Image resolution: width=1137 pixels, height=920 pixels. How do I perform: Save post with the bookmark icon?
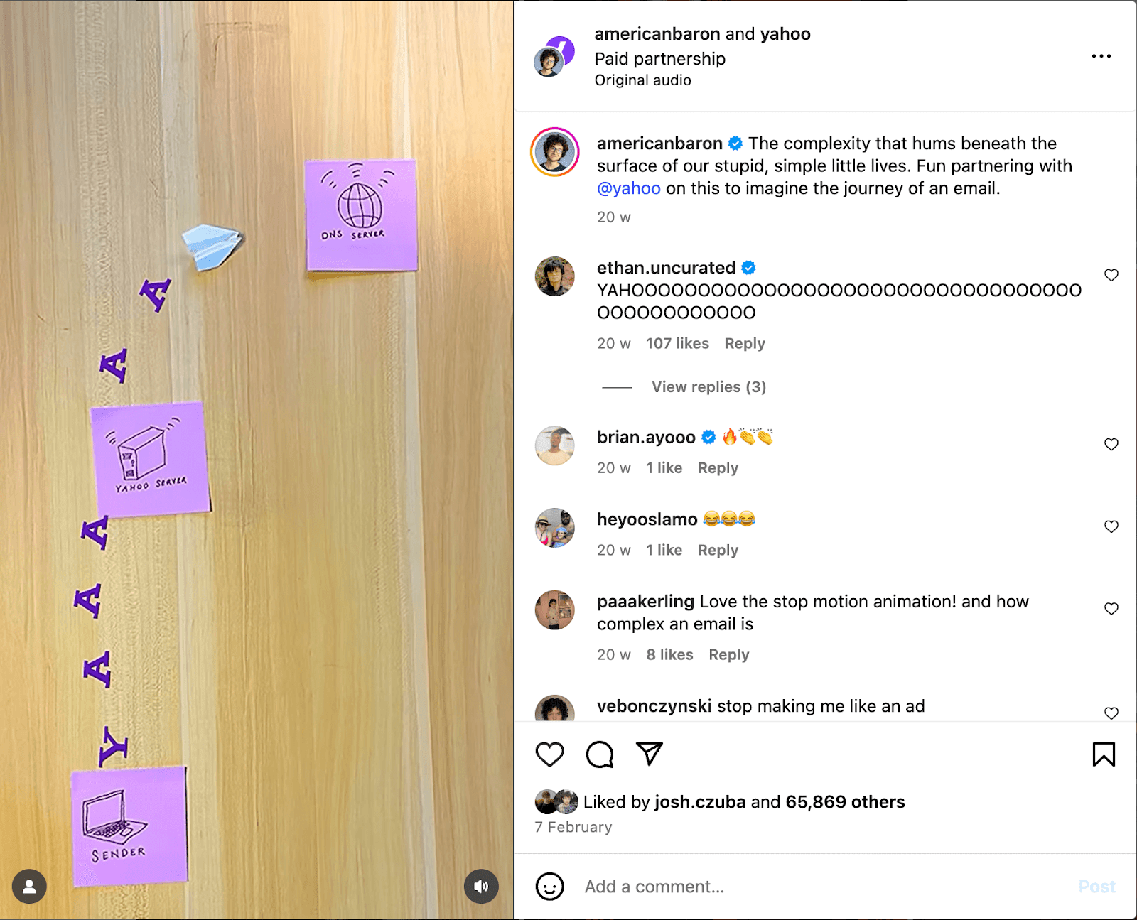point(1104,754)
